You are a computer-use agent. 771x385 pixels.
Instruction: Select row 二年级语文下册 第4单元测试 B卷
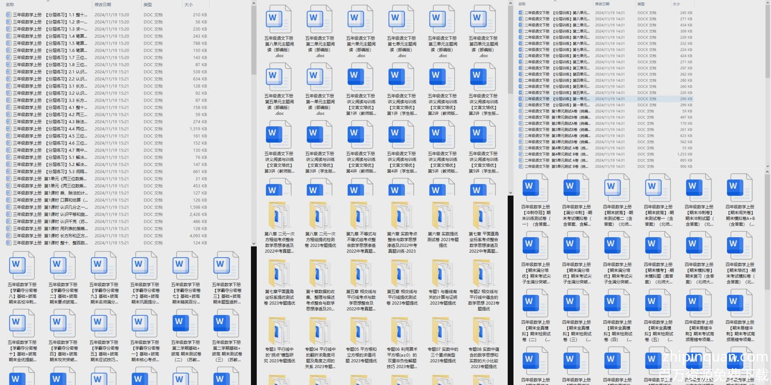(x=555, y=154)
